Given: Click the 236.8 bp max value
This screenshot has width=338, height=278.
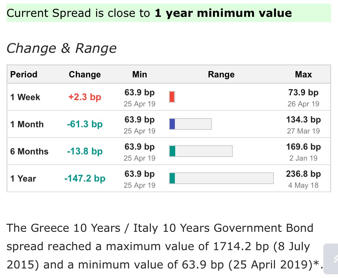Looking at the screenshot, I should [x=303, y=174].
